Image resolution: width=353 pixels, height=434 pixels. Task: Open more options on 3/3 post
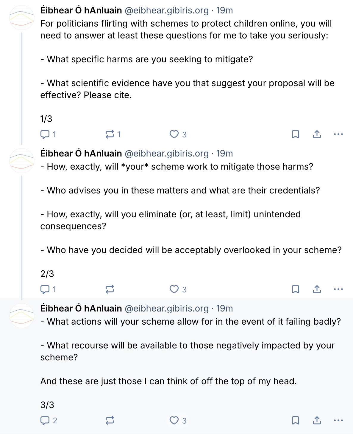coord(338,421)
